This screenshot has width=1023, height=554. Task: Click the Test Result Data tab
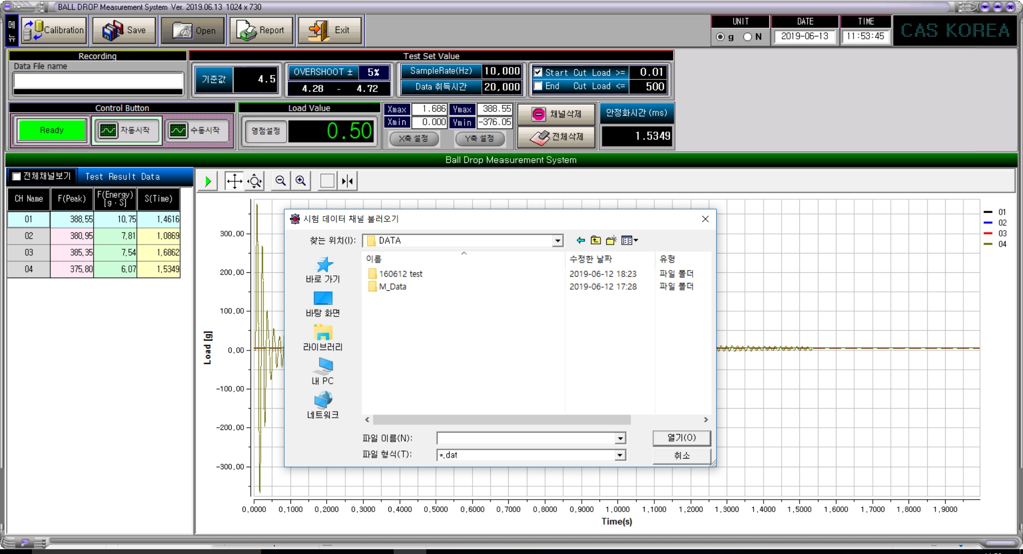pyautogui.click(x=122, y=177)
